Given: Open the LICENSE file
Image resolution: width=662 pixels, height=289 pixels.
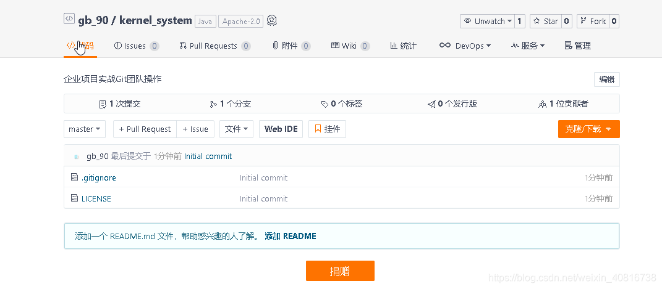Looking at the screenshot, I should [96, 198].
